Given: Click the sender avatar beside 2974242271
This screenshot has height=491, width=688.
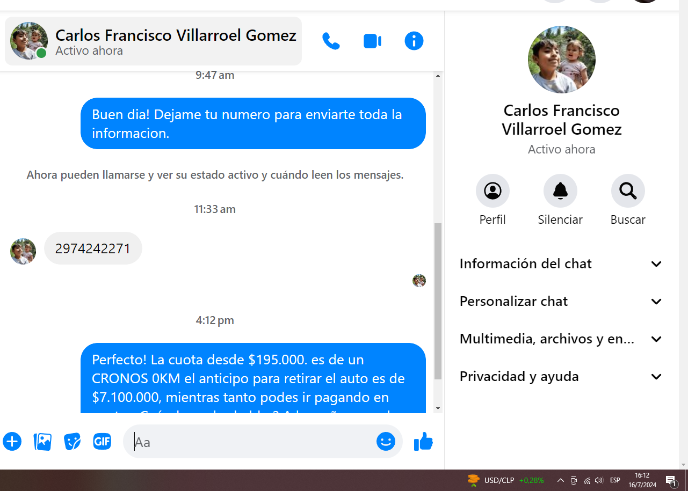Looking at the screenshot, I should click(x=23, y=251).
